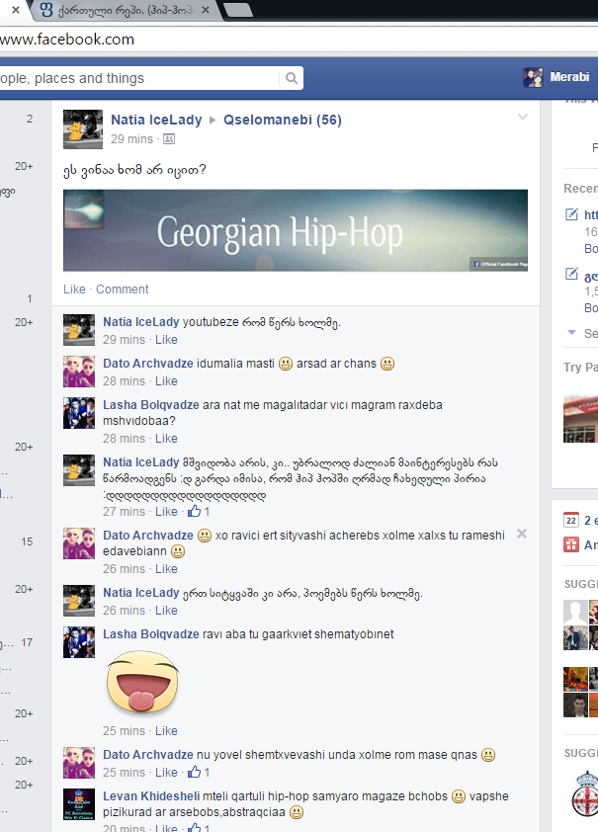Open Merabi profile picture in top bar
This screenshot has width=598, height=832.
pyautogui.click(x=533, y=77)
